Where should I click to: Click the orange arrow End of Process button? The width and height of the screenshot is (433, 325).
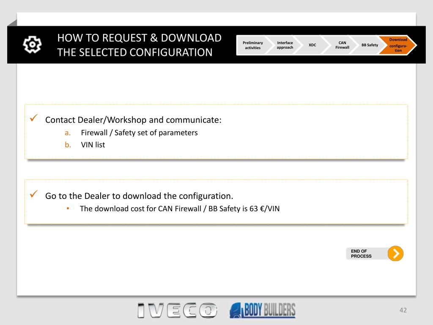[x=395, y=253]
